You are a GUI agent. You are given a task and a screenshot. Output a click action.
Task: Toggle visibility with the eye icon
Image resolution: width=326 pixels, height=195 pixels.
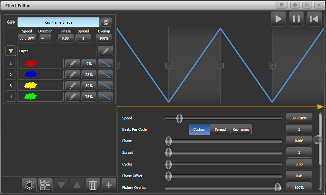coord(11,22)
